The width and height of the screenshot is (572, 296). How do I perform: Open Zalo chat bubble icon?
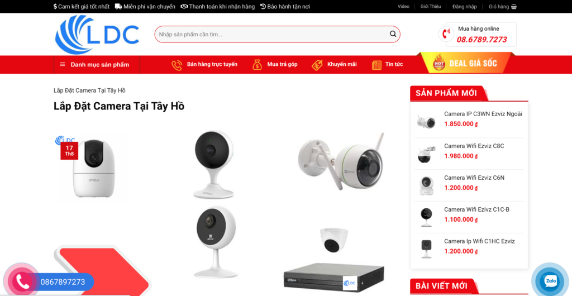[x=550, y=281]
